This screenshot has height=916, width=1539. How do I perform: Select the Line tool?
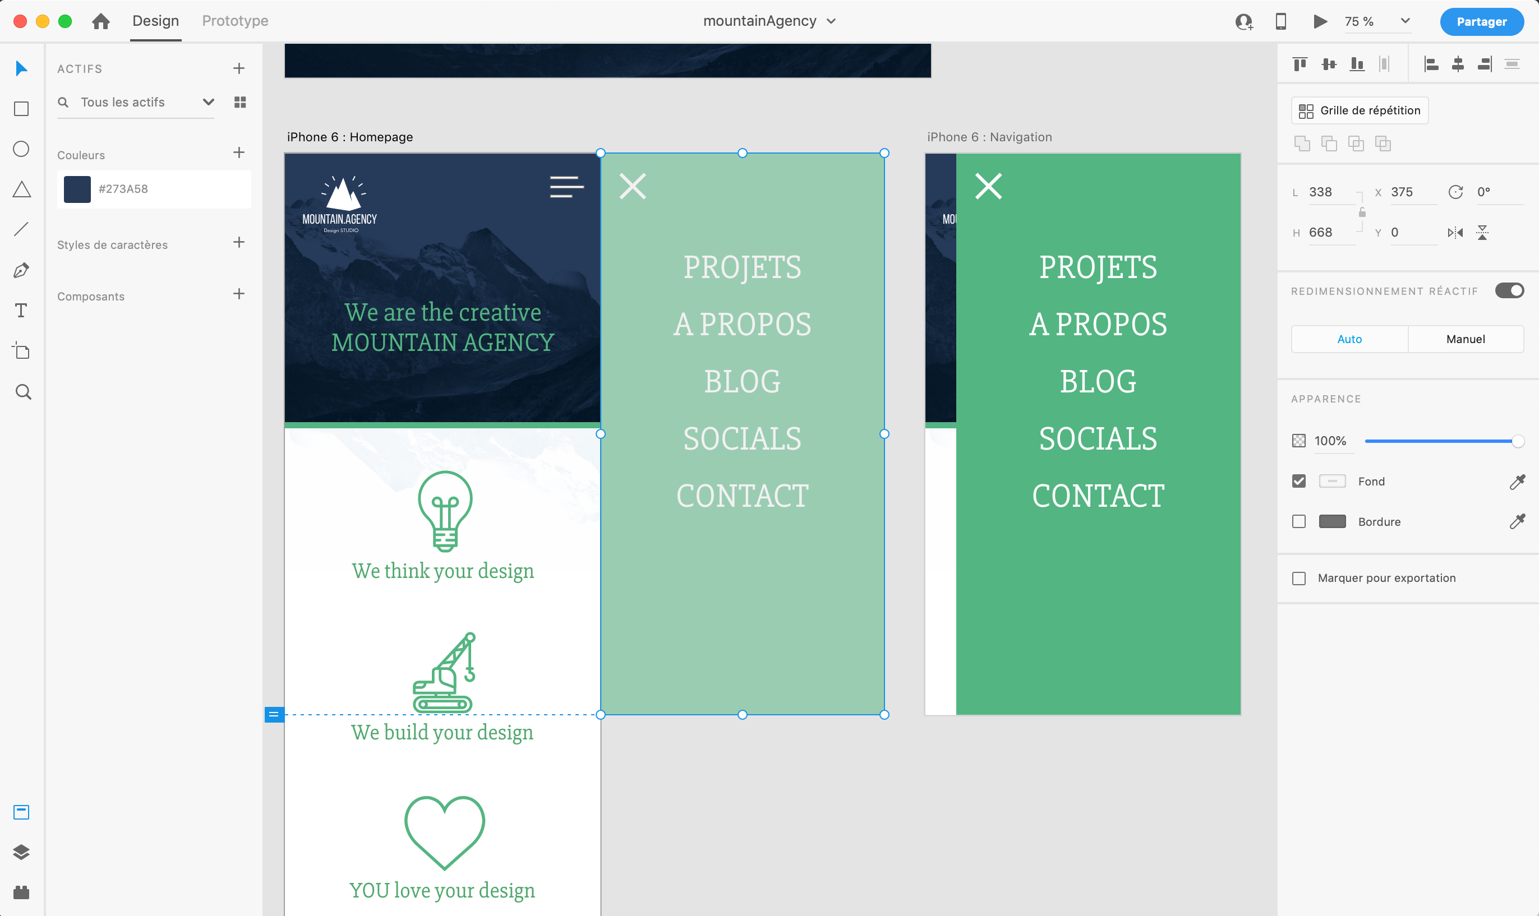click(22, 230)
